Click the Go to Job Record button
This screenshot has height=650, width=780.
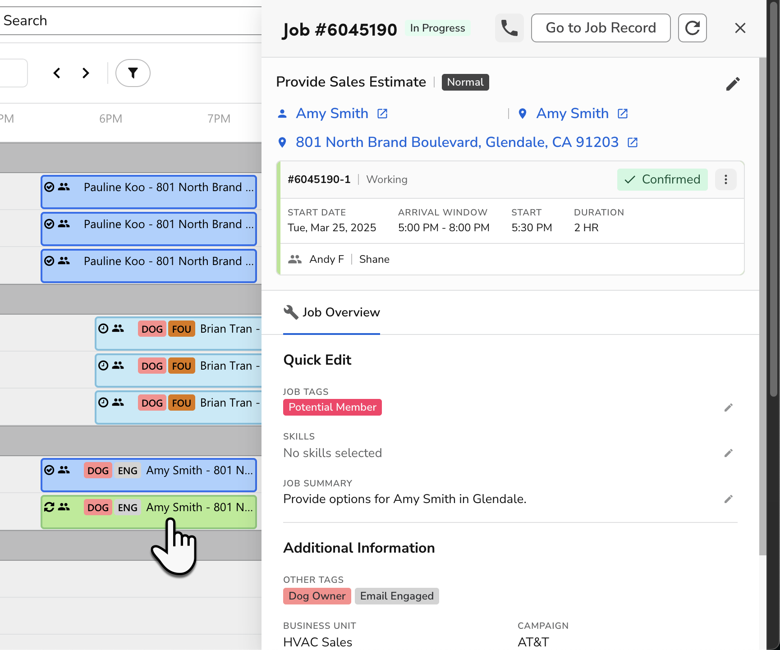coord(601,28)
